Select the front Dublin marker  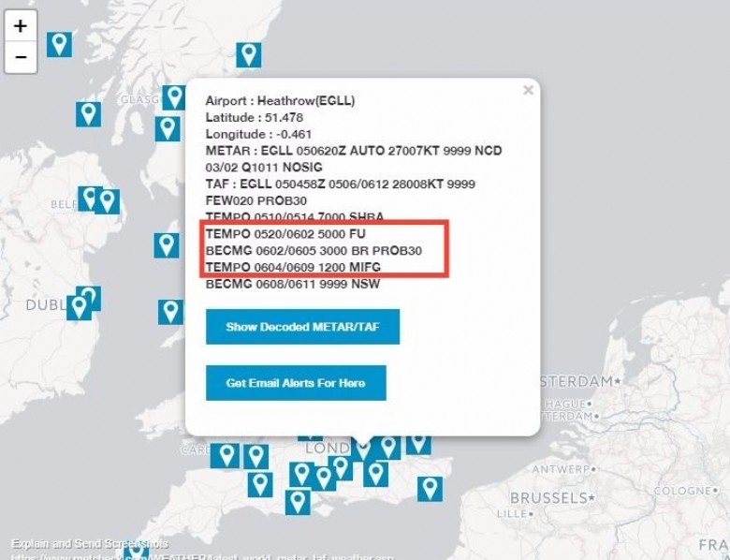[x=79, y=307]
